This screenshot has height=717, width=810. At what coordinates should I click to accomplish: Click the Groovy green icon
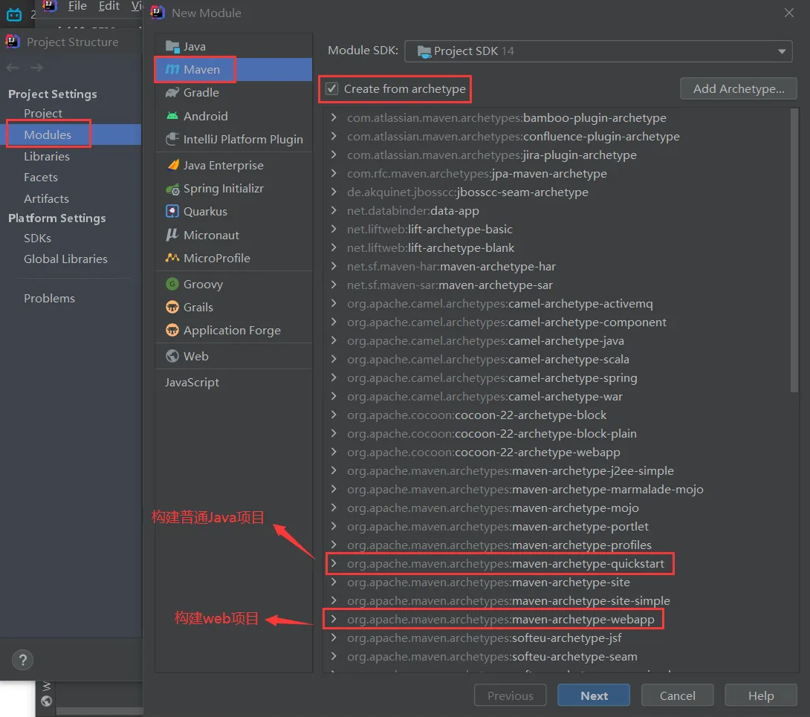click(172, 284)
